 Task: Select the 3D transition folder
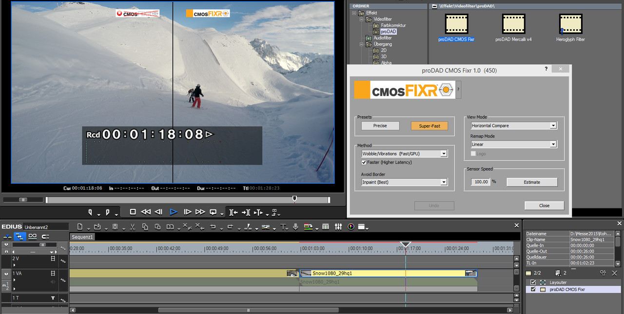pyautogui.click(x=383, y=57)
